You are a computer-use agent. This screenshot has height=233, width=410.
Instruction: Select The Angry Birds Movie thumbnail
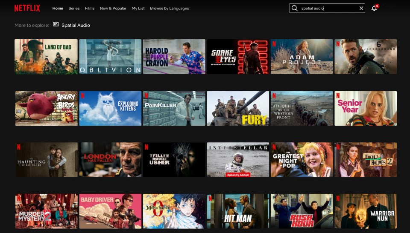46,108
